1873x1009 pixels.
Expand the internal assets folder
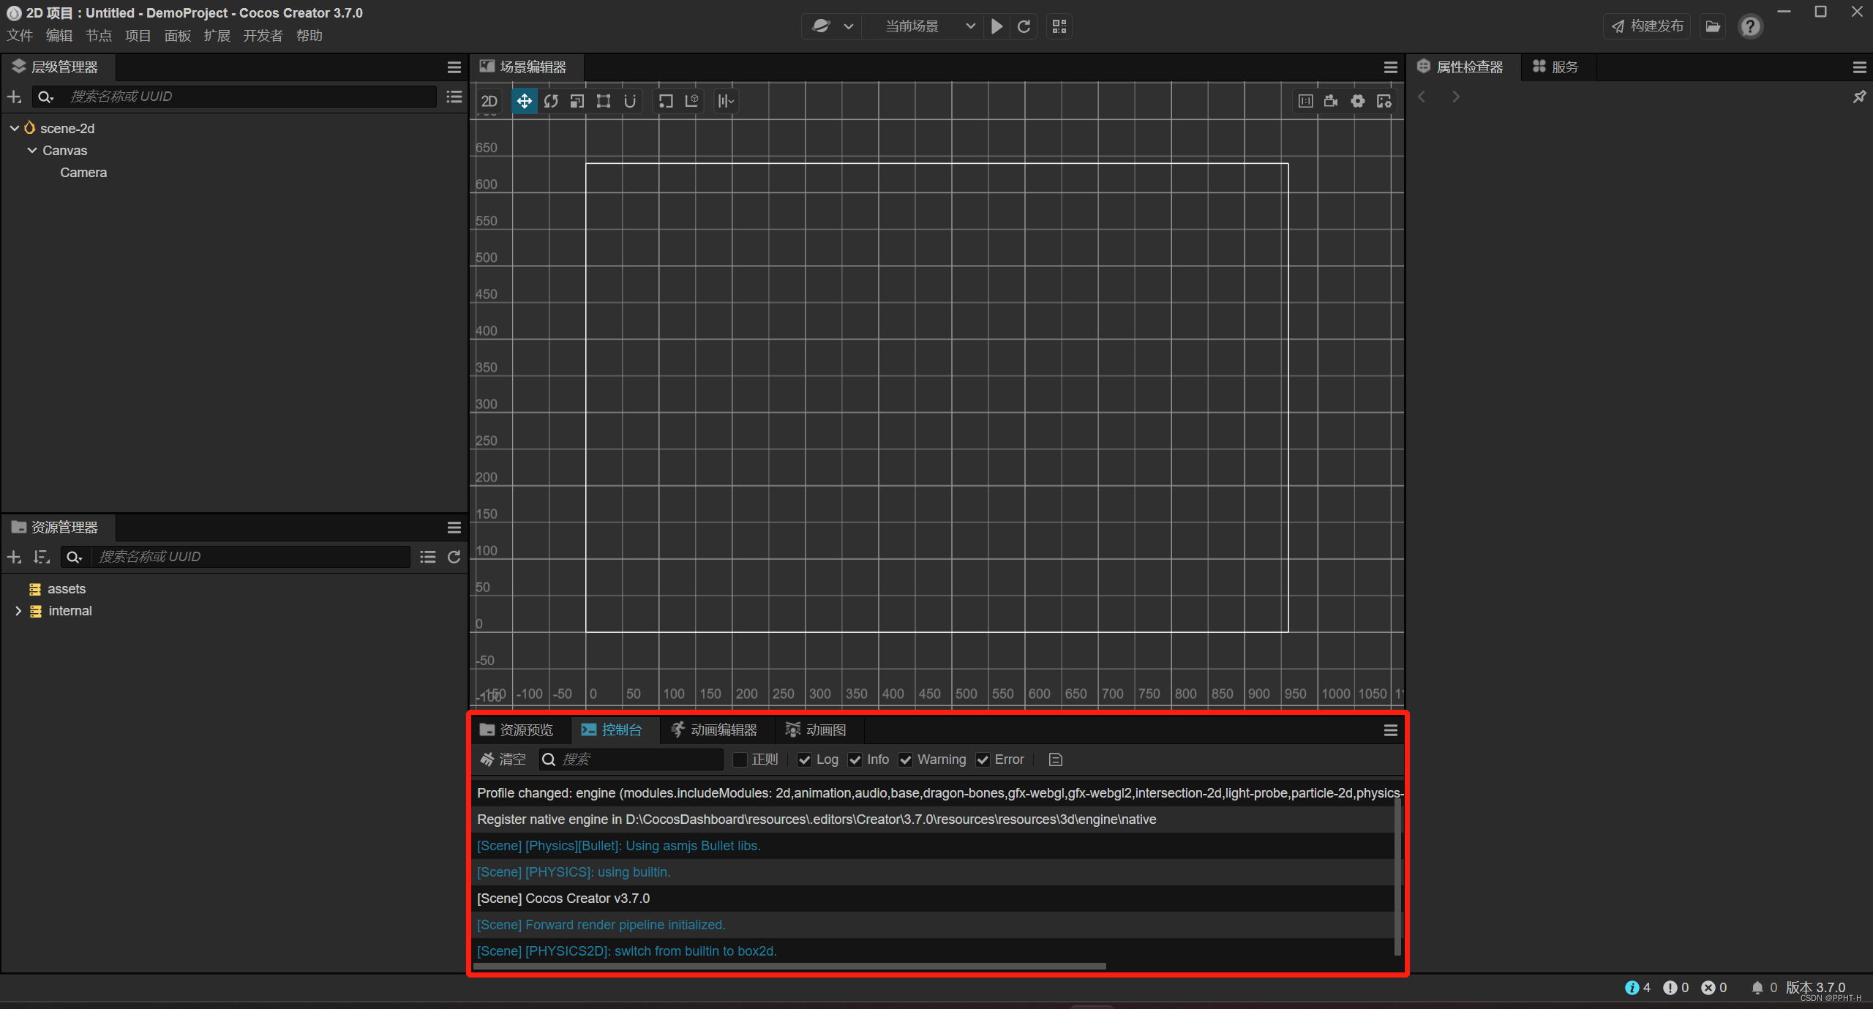(18, 611)
